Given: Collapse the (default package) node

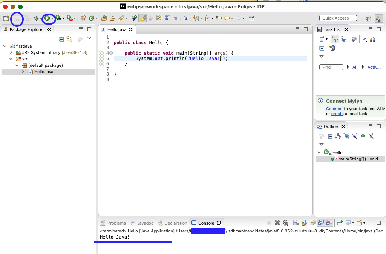Looking at the screenshot, I should [x=17, y=65].
